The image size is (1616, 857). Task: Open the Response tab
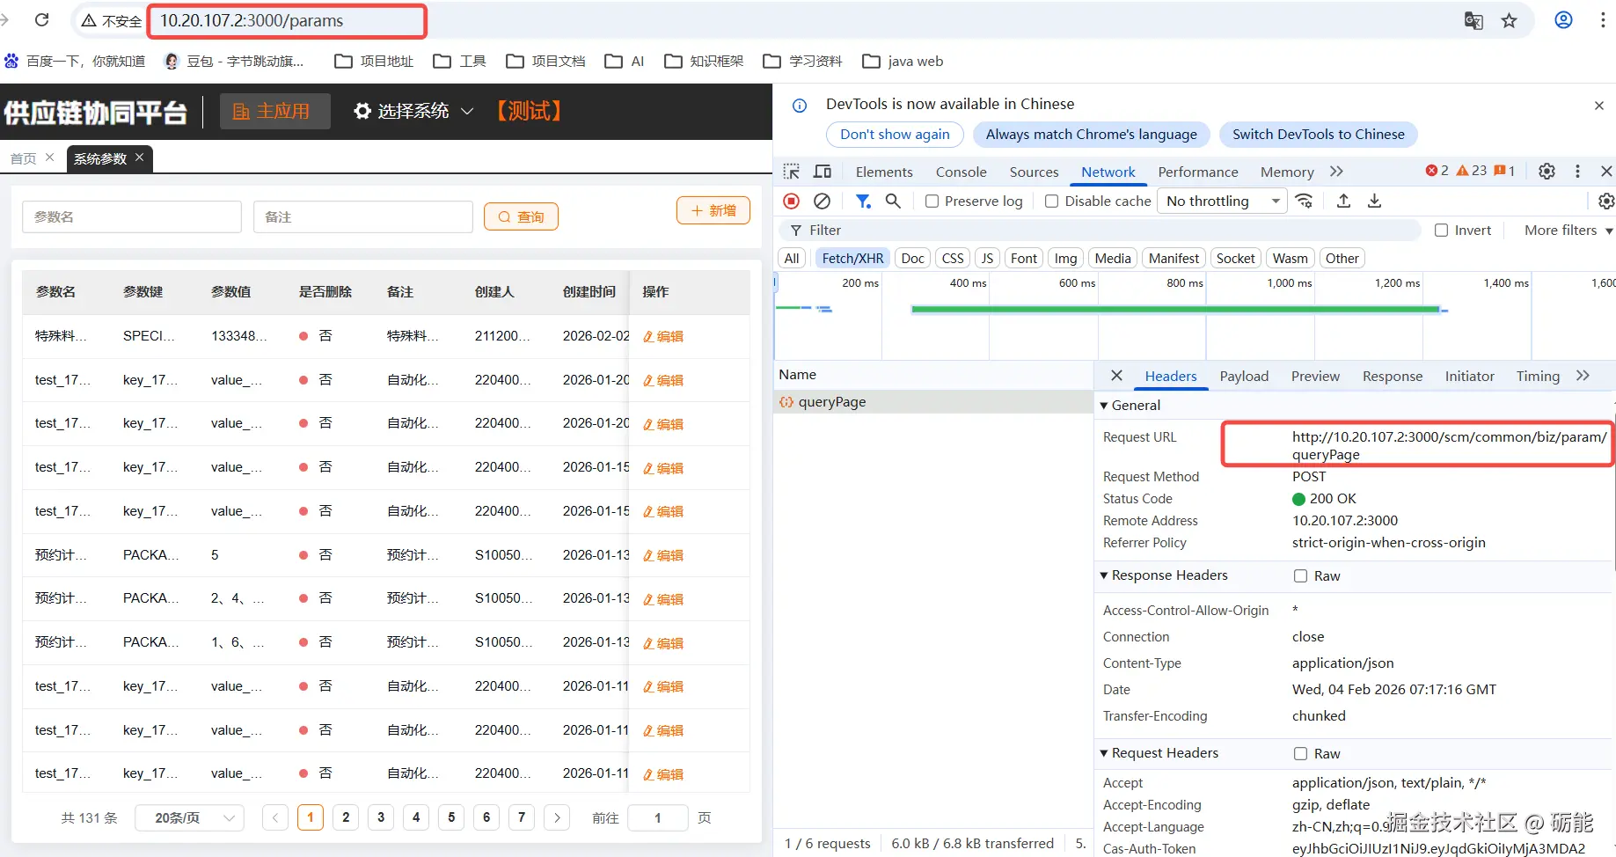[x=1393, y=377]
